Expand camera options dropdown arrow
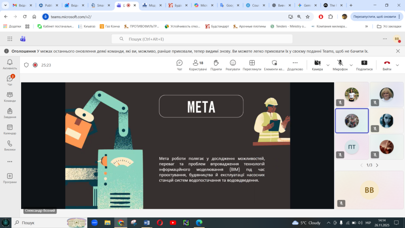 pos(328,65)
